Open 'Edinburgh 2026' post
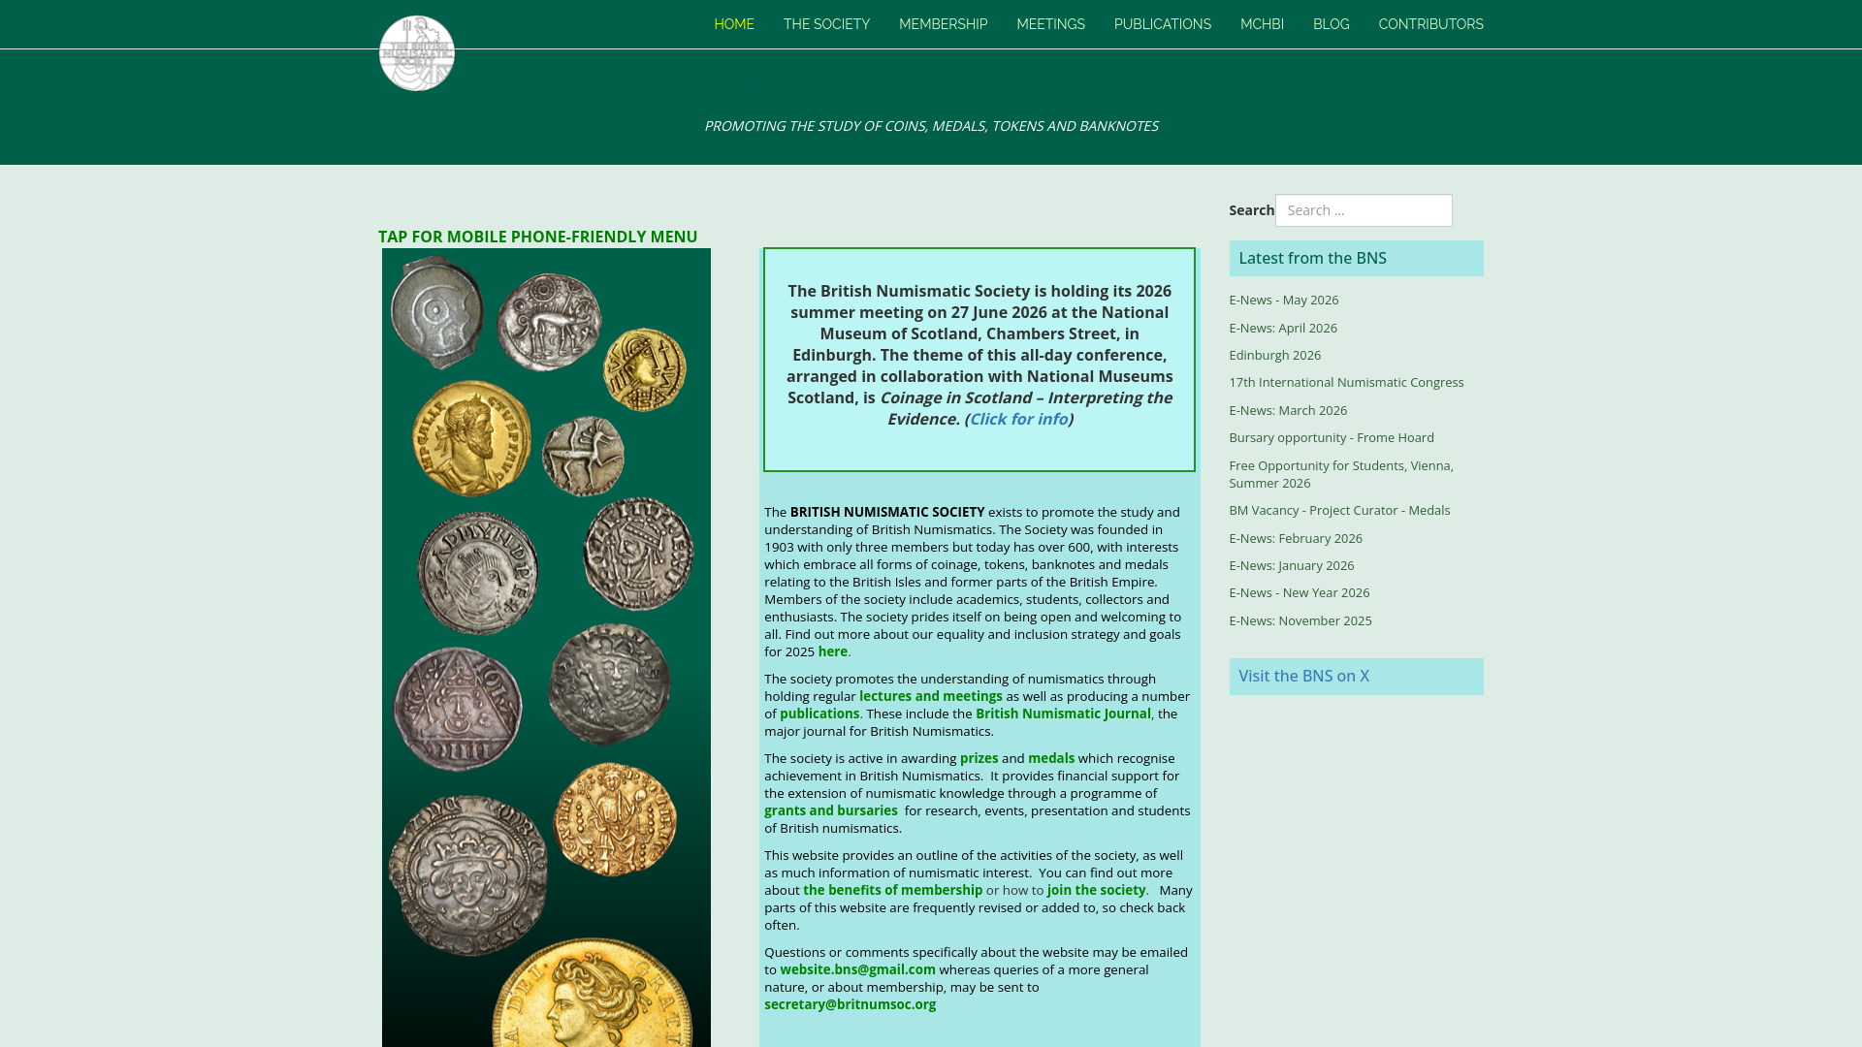The width and height of the screenshot is (1862, 1047). (1274, 356)
